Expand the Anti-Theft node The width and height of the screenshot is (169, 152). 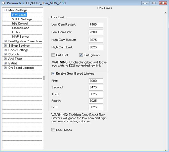[x=5, y=59]
